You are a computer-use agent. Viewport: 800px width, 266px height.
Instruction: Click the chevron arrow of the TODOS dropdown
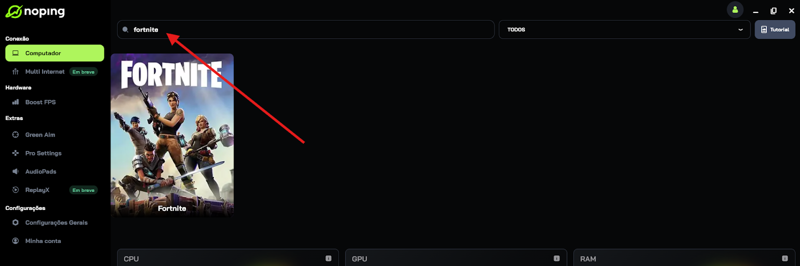(x=740, y=29)
